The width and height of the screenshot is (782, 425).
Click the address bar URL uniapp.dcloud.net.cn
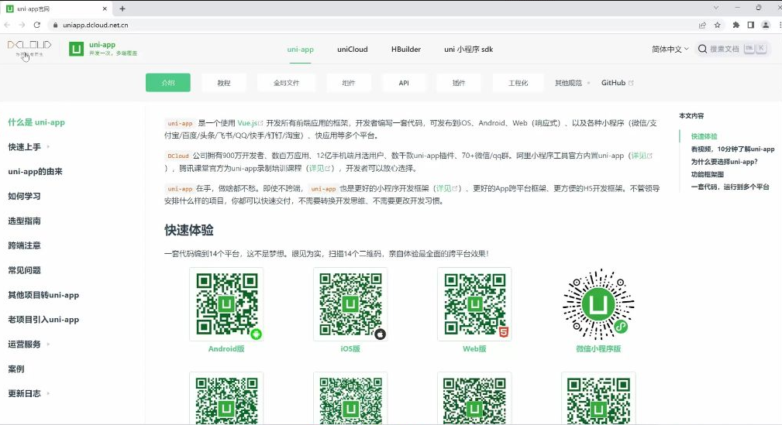(x=95, y=25)
